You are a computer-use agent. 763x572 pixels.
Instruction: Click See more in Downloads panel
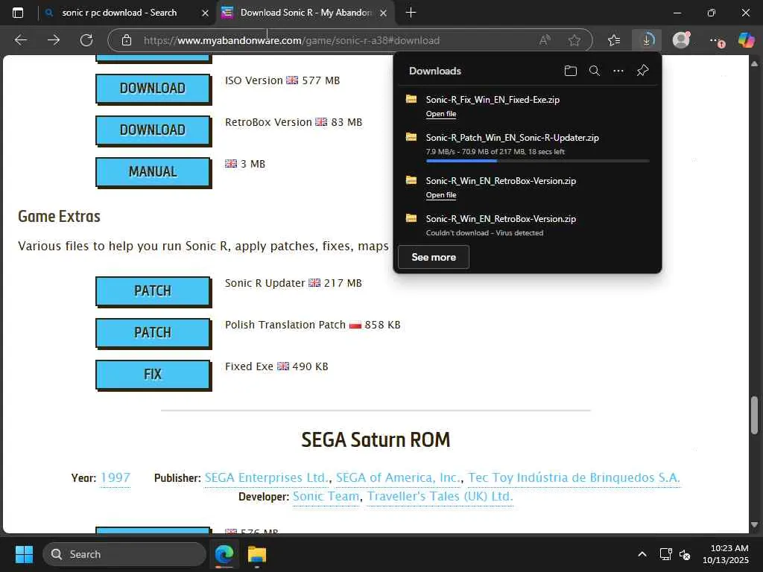pos(434,257)
